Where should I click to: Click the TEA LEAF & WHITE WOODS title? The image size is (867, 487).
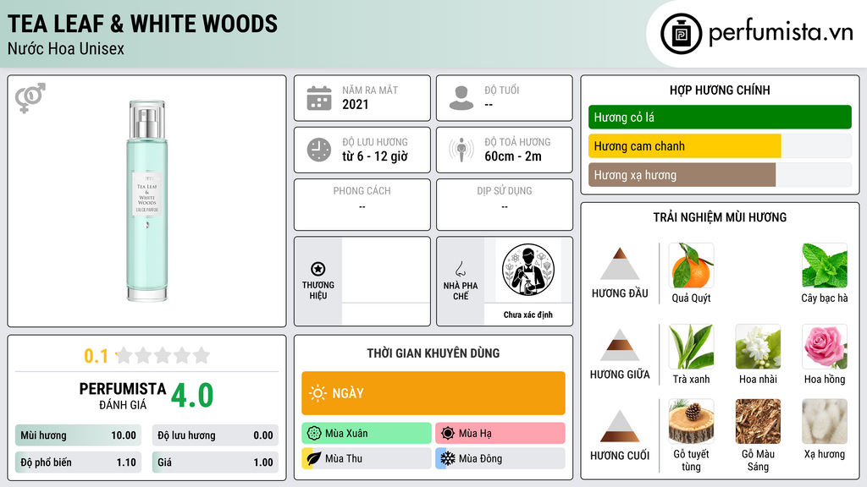pyautogui.click(x=142, y=24)
